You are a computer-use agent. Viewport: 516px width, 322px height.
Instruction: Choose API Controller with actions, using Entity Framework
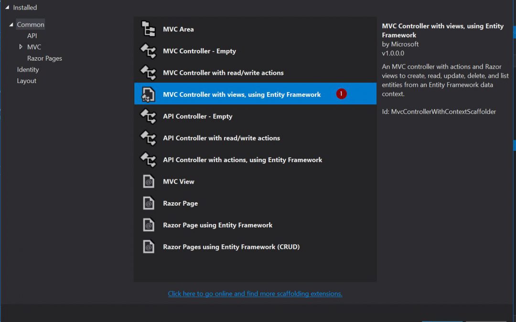tap(242, 160)
